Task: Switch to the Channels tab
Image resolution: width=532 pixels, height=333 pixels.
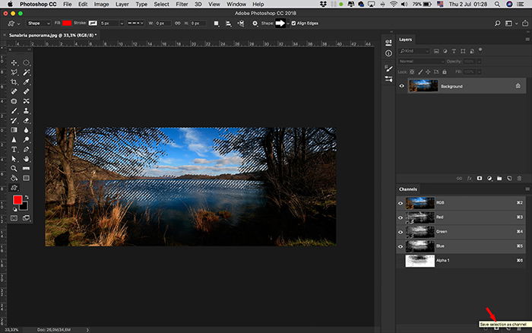Action: click(x=408, y=189)
